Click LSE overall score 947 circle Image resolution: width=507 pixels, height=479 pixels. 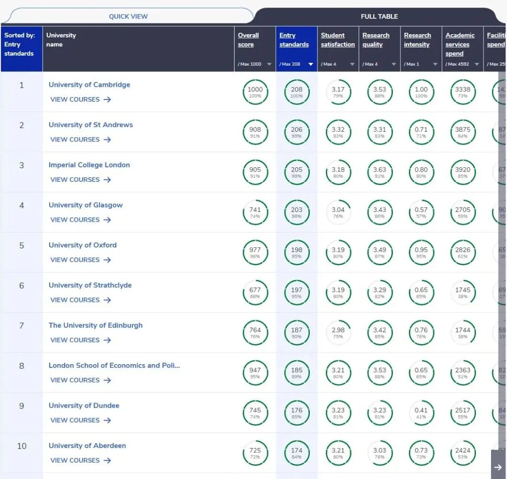tap(255, 373)
